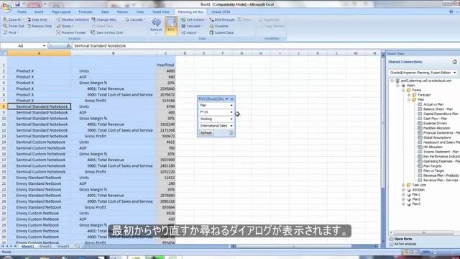Select Plan vs Target form
The width and height of the screenshot is (460, 259).
[x=433, y=171]
